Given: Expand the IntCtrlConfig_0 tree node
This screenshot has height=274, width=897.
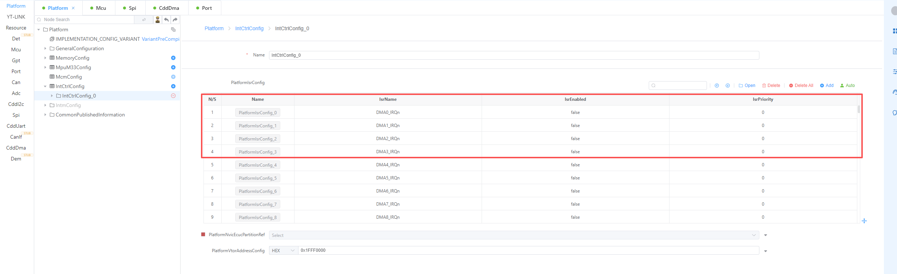Looking at the screenshot, I should coord(52,96).
